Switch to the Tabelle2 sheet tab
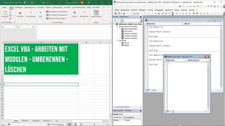Screen dimensions: 225x126 tap(36, 121)
